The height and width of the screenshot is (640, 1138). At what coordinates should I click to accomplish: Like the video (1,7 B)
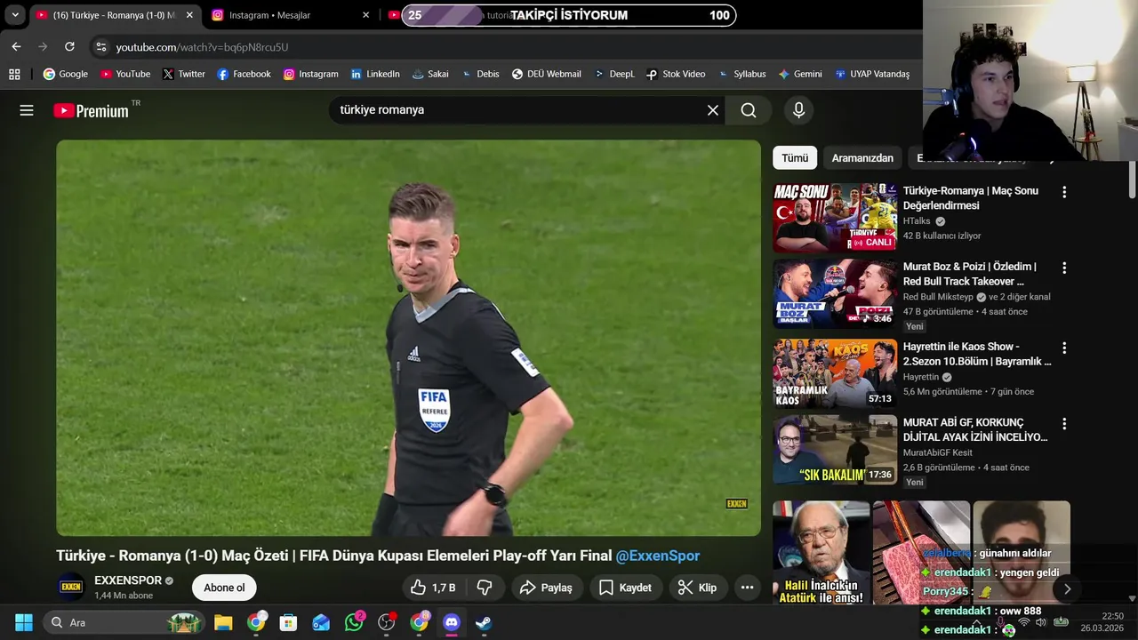coord(433,588)
